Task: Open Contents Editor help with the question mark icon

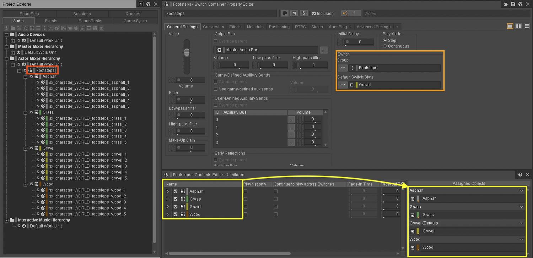Action: click(x=520, y=174)
